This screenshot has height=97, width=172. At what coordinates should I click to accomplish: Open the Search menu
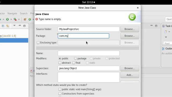click(x=24, y=13)
